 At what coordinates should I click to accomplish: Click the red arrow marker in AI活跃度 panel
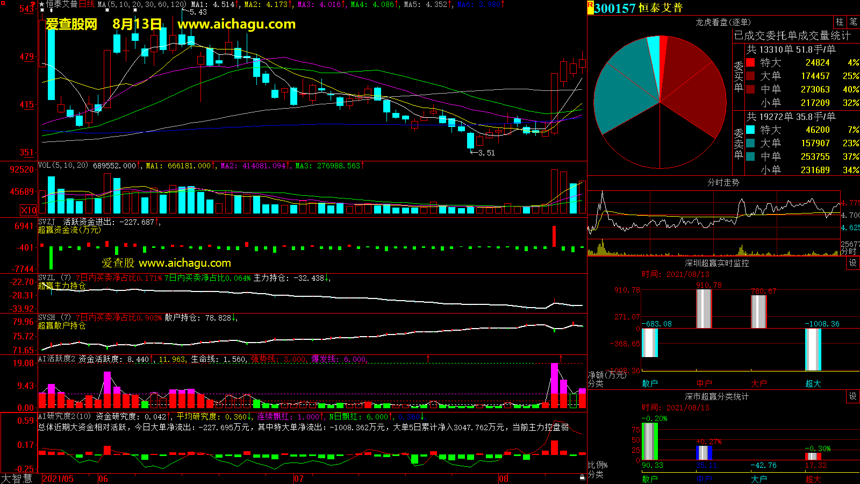428,358
